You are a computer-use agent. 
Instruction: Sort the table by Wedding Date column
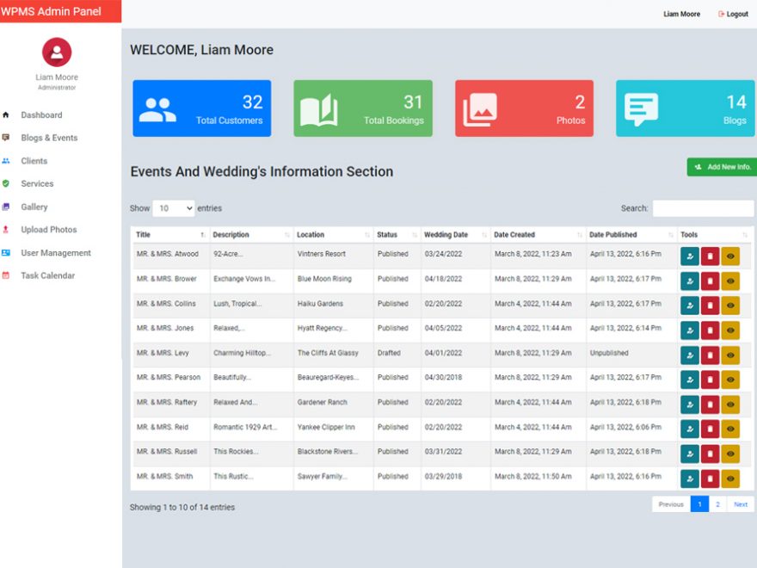tap(446, 234)
